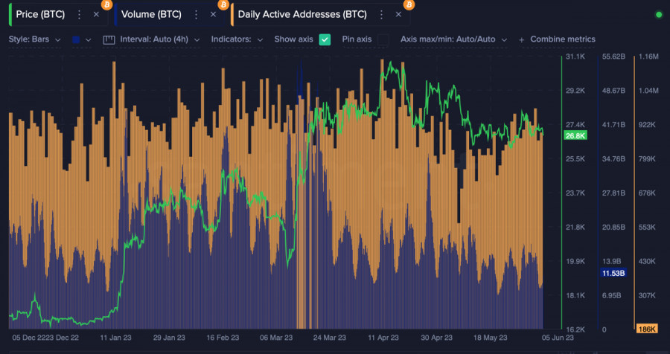Remove the Price (BTC) metric tab
Screen dimensions: 670x354
pos(96,14)
